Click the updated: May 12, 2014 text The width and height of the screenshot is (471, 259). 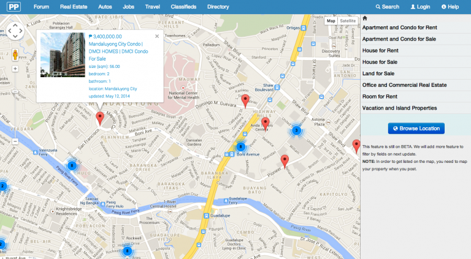109,96
